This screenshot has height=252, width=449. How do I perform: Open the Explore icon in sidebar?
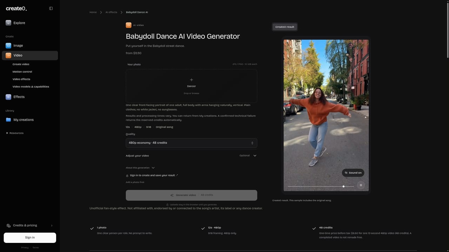pyautogui.click(x=8, y=23)
